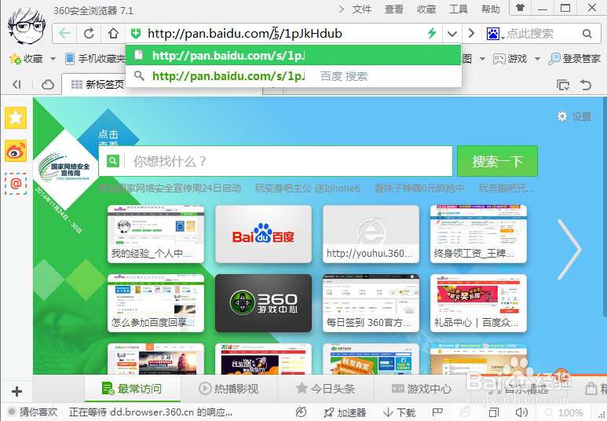Open the 游戏 toolbar item
The image size is (607, 421).
510,58
